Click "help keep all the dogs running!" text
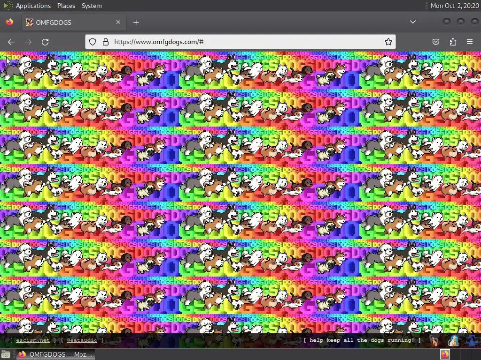This screenshot has height=360, width=481. [362, 340]
